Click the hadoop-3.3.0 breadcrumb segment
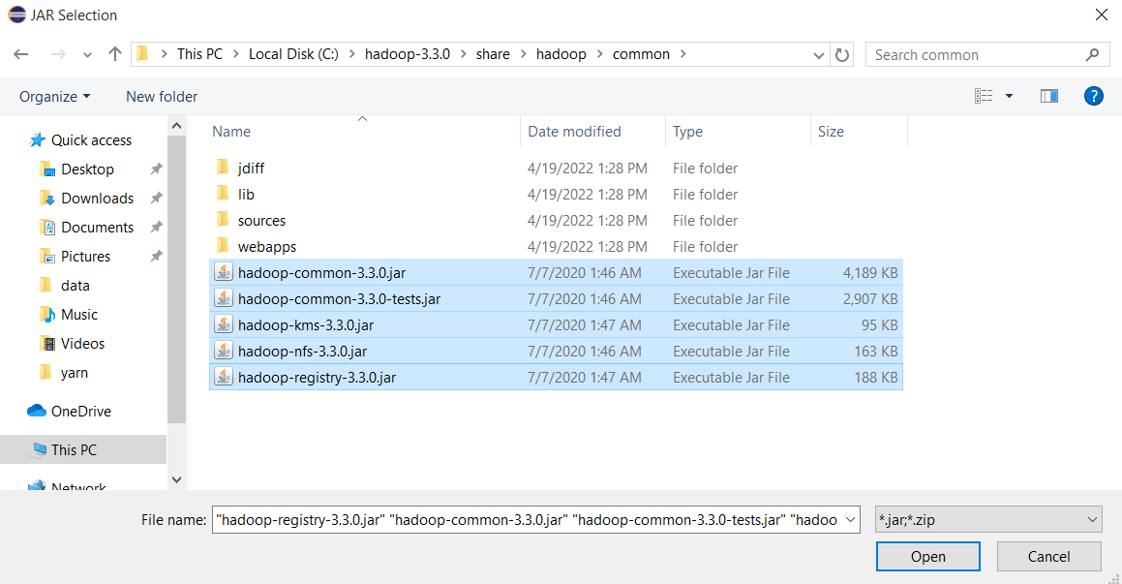 point(407,54)
